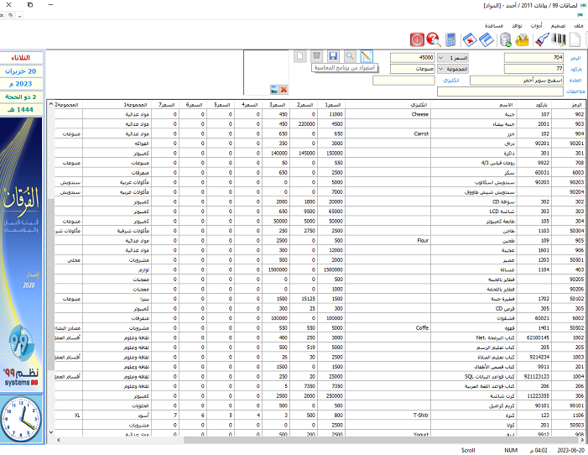Click the السعر1 column header

(x=333, y=104)
